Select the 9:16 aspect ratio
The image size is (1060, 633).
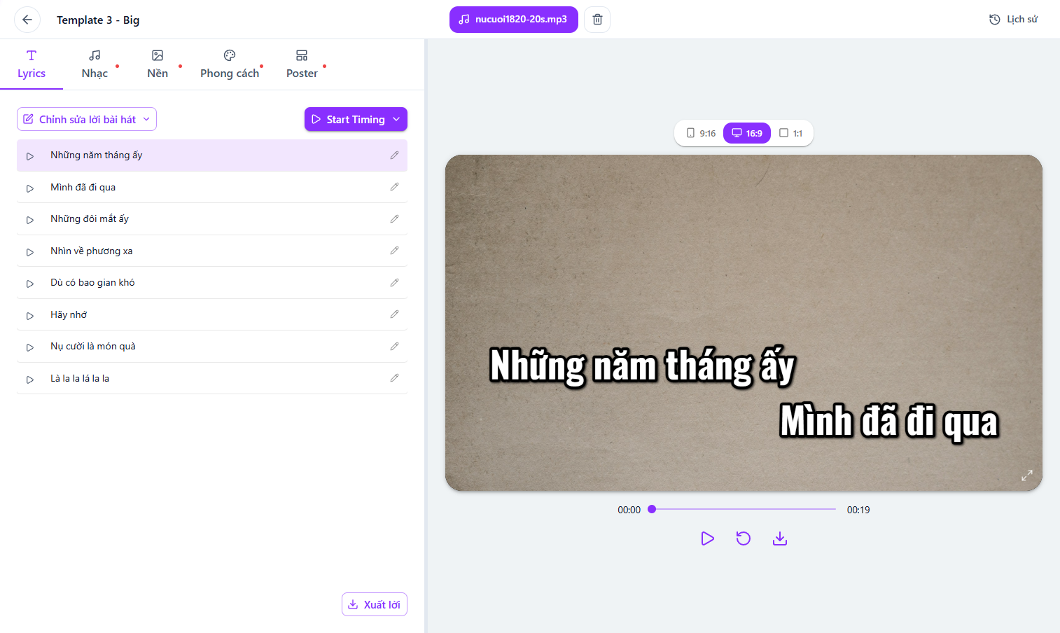pos(701,133)
